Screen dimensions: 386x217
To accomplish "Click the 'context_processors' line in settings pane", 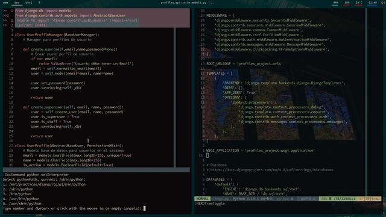I will click(254, 102).
